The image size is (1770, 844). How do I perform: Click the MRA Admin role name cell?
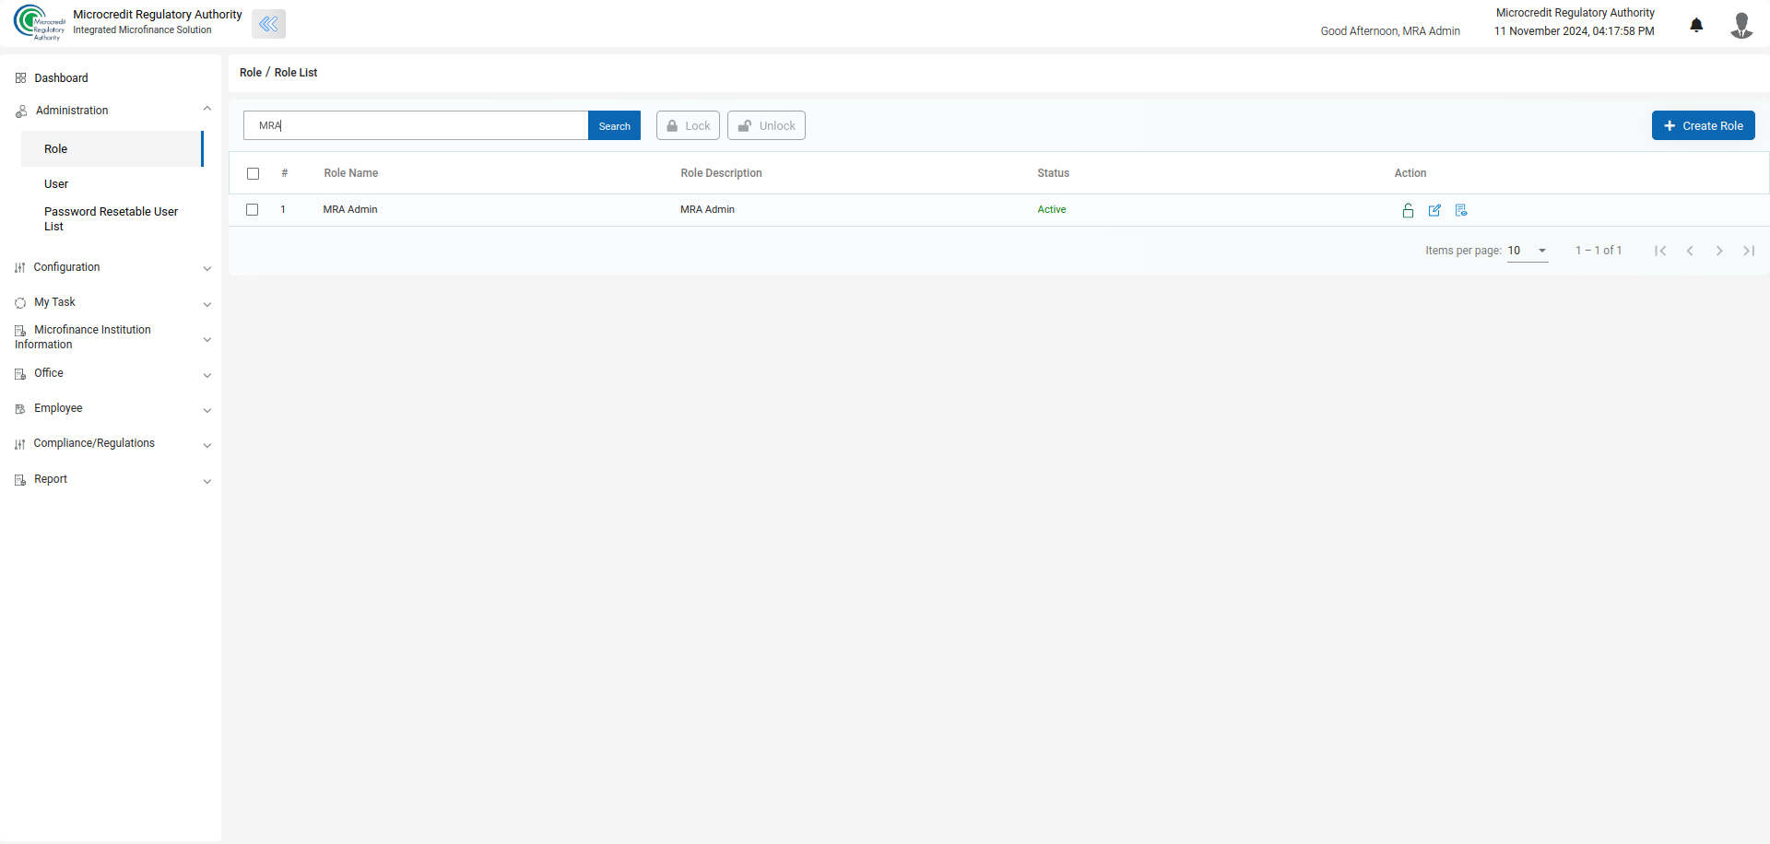350,210
